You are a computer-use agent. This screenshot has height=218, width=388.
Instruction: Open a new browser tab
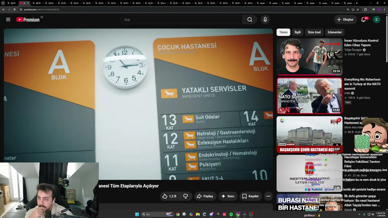[x=357, y=3]
